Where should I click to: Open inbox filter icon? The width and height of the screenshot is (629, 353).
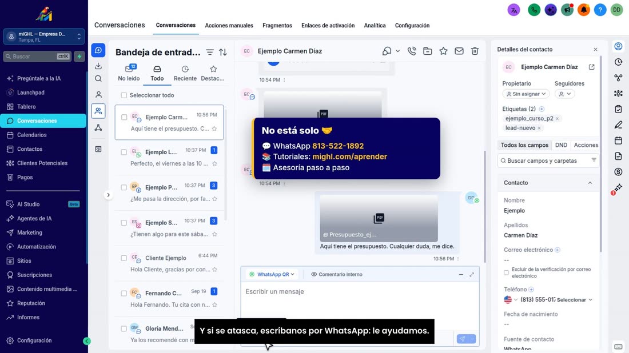click(x=210, y=52)
